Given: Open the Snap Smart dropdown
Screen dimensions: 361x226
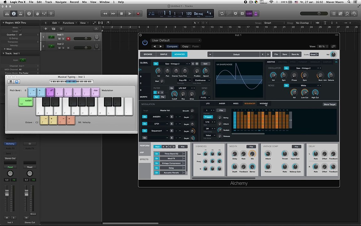Looking at the screenshot, I should click(x=274, y=23).
